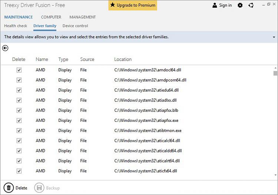Toggle checkbox for atiedu64.dll row
The image size is (278, 195).
click(x=19, y=90)
